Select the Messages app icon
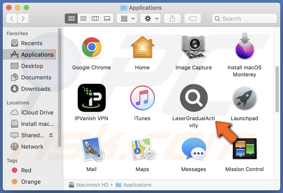The width and height of the screenshot is (283, 193). pos(194,149)
